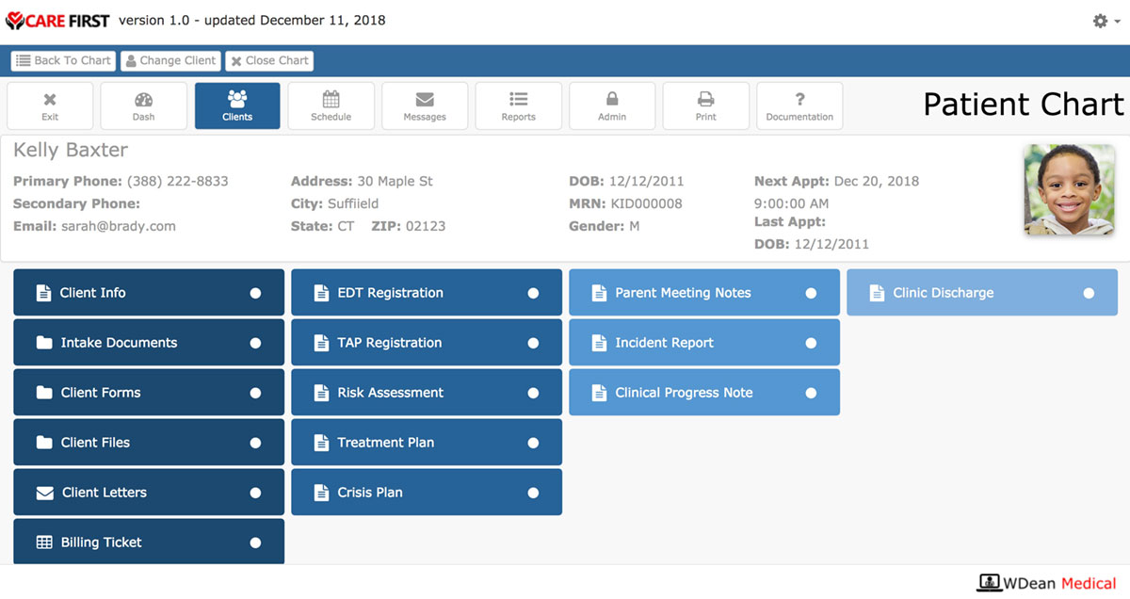
Task: Click the document icon on Clinic Discharge
Action: click(x=877, y=293)
